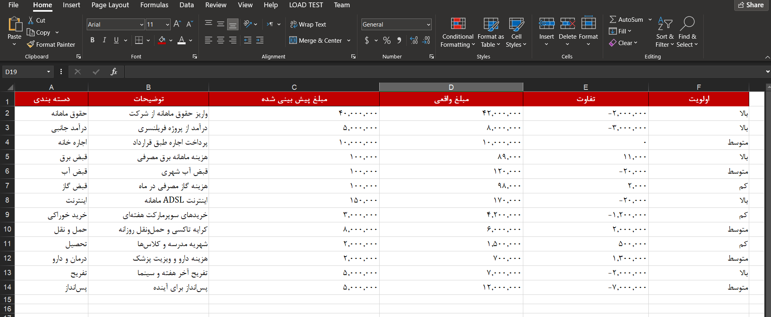Toggle bold formatting
Viewport: 771px width, 317px height.
pyautogui.click(x=92, y=40)
